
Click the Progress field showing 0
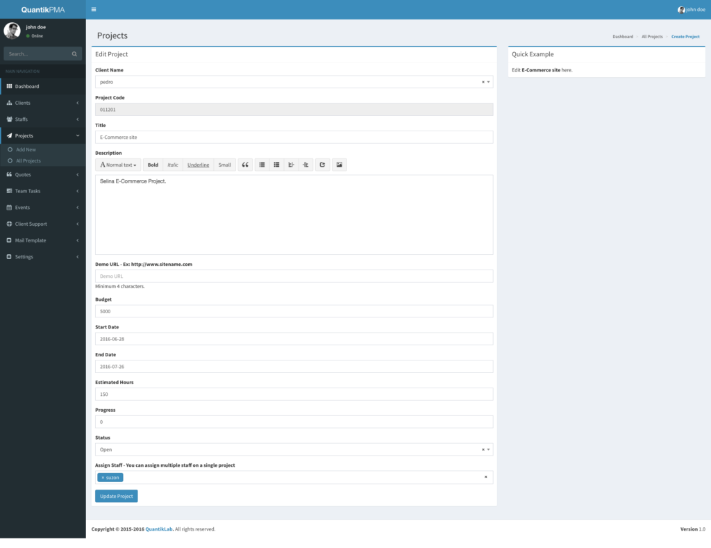pos(294,422)
